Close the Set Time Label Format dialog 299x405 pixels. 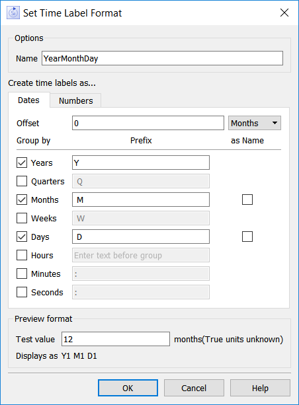click(284, 13)
